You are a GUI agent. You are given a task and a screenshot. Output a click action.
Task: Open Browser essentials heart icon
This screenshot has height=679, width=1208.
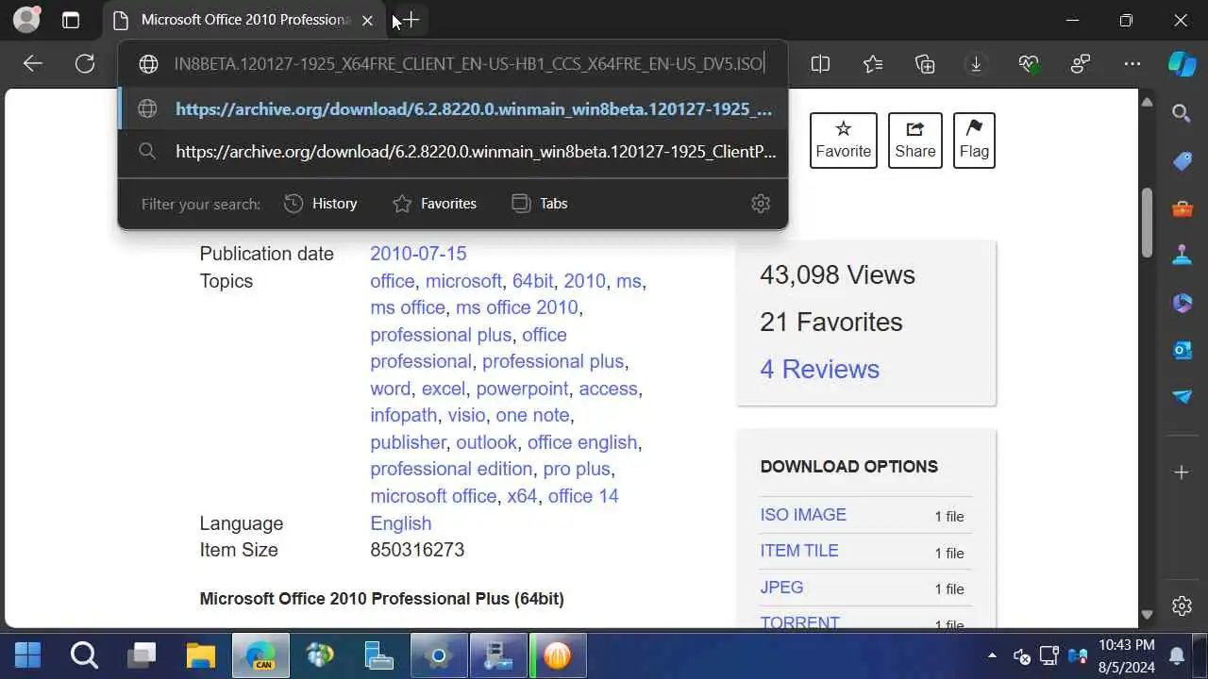(x=1029, y=64)
